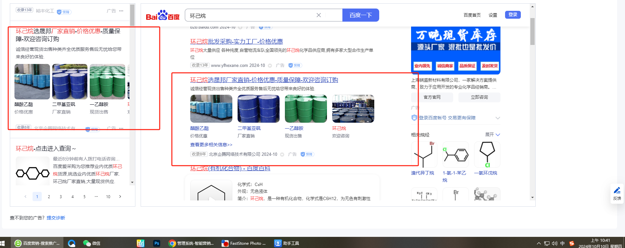Open 助手工具 from the taskbar
625x248 pixels.
coord(287,243)
